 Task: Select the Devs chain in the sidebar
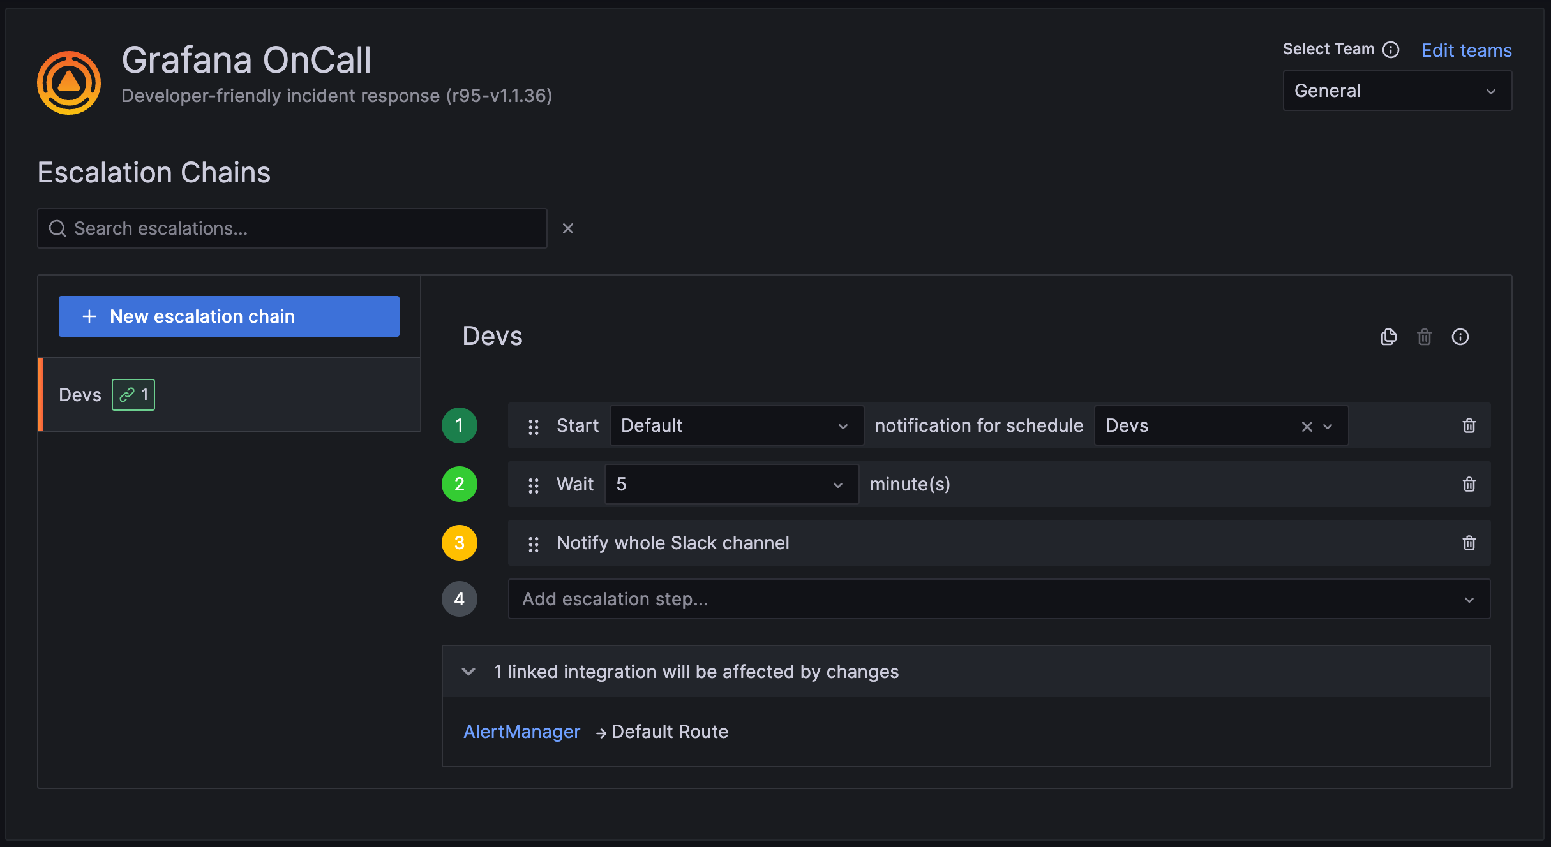(80, 394)
